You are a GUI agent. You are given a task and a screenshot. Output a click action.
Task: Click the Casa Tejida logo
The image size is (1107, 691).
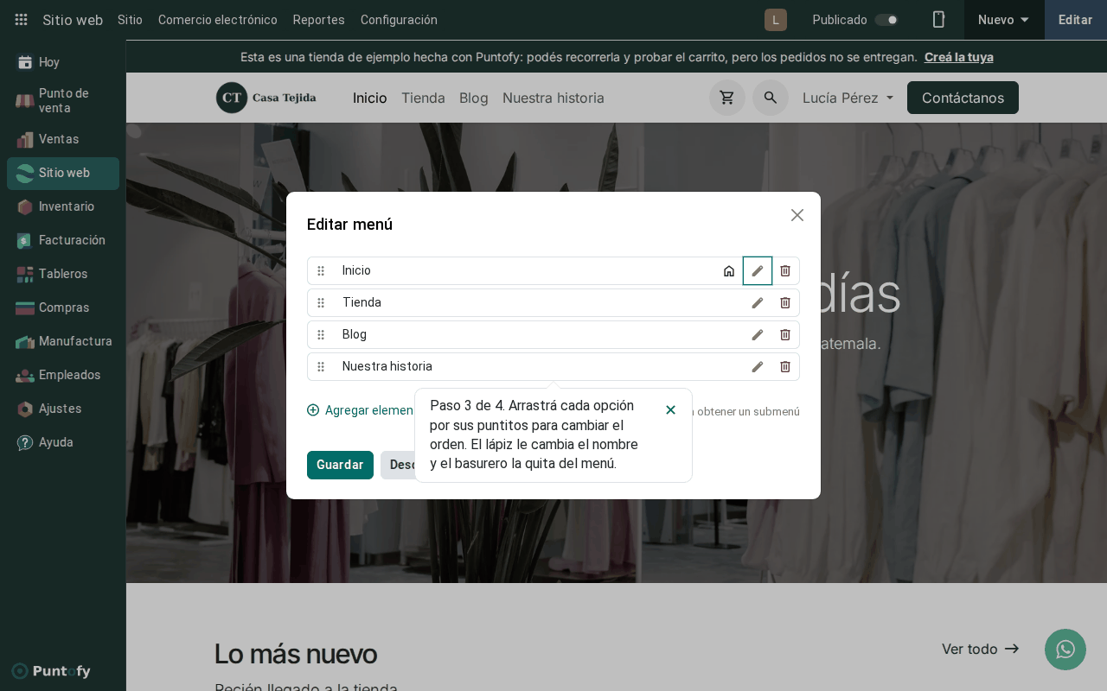(266, 98)
